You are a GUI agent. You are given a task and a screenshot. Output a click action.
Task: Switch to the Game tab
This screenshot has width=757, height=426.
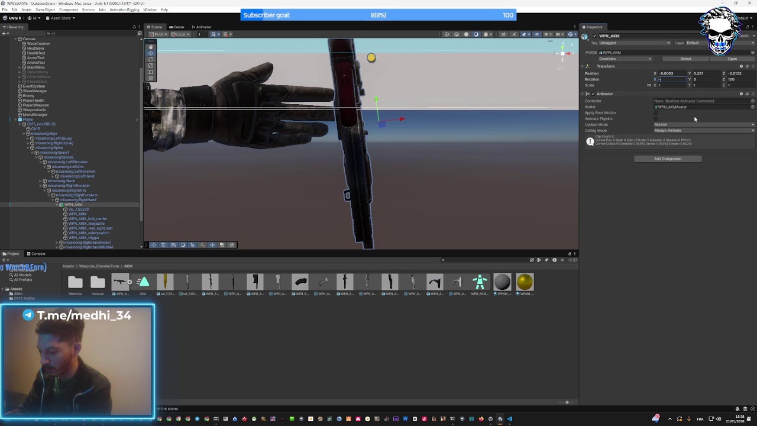pyautogui.click(x=176, y=27)
